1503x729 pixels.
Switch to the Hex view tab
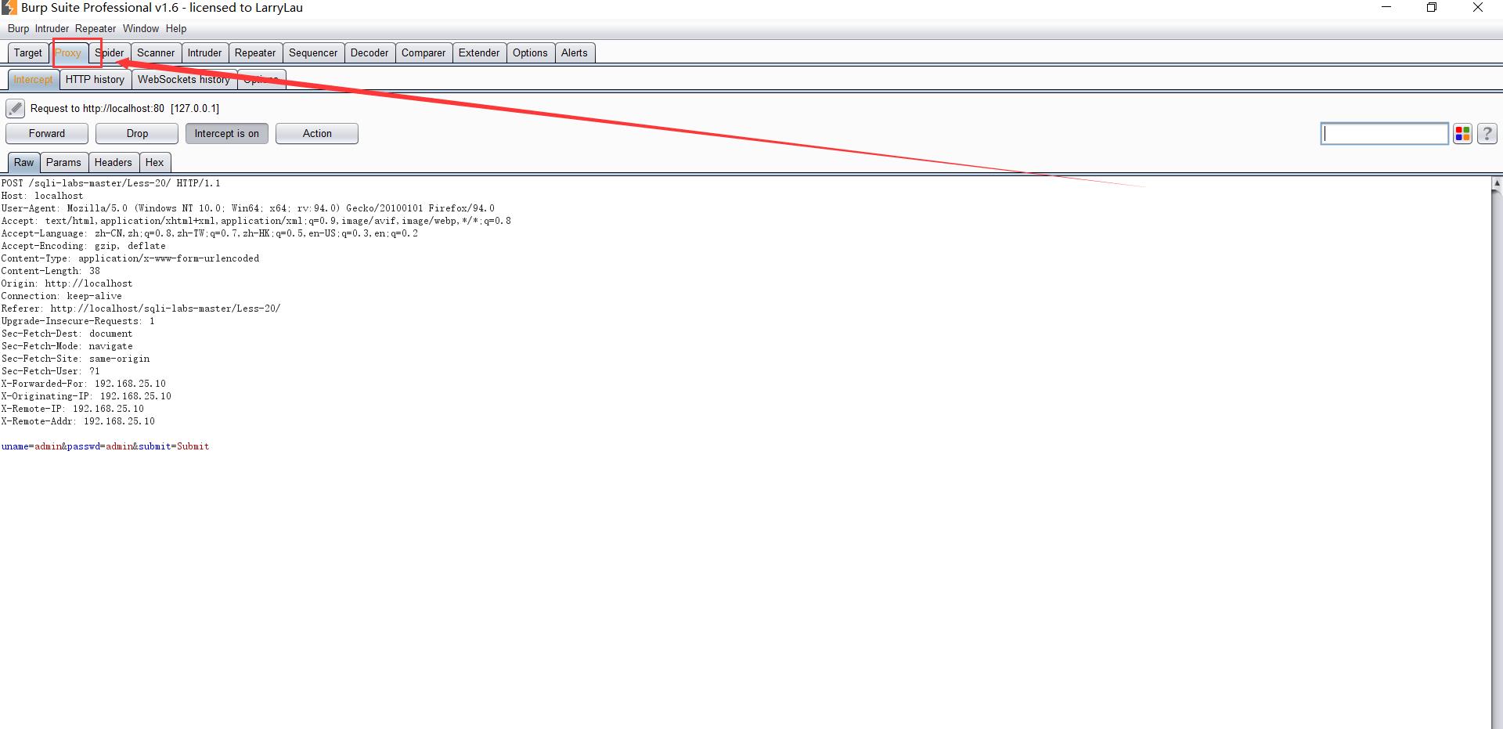pyautogui.click(x=155, y=163)
